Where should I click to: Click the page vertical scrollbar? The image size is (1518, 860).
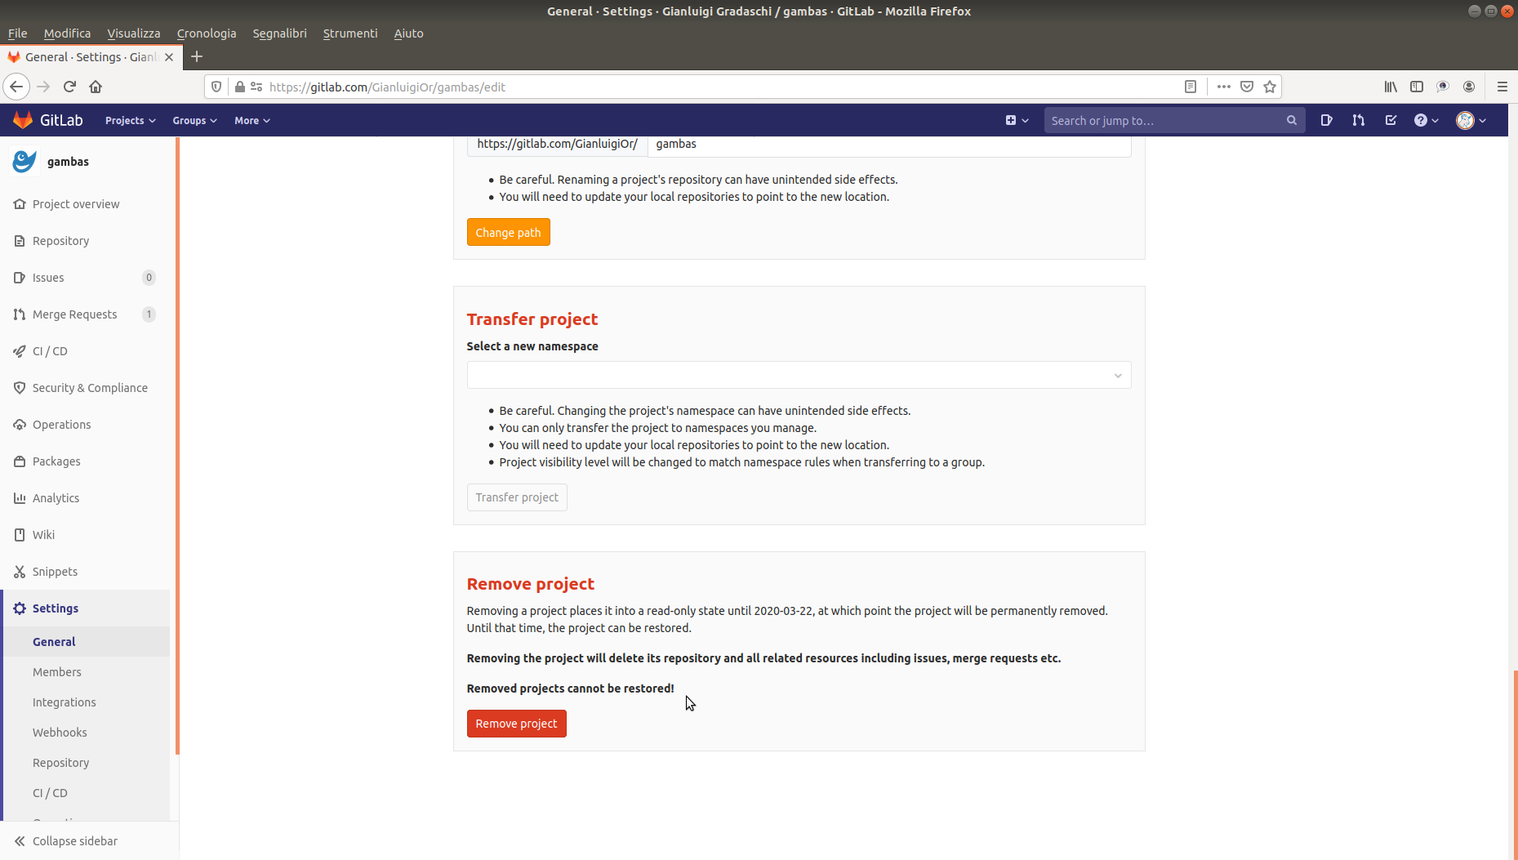coord(1514,760)
